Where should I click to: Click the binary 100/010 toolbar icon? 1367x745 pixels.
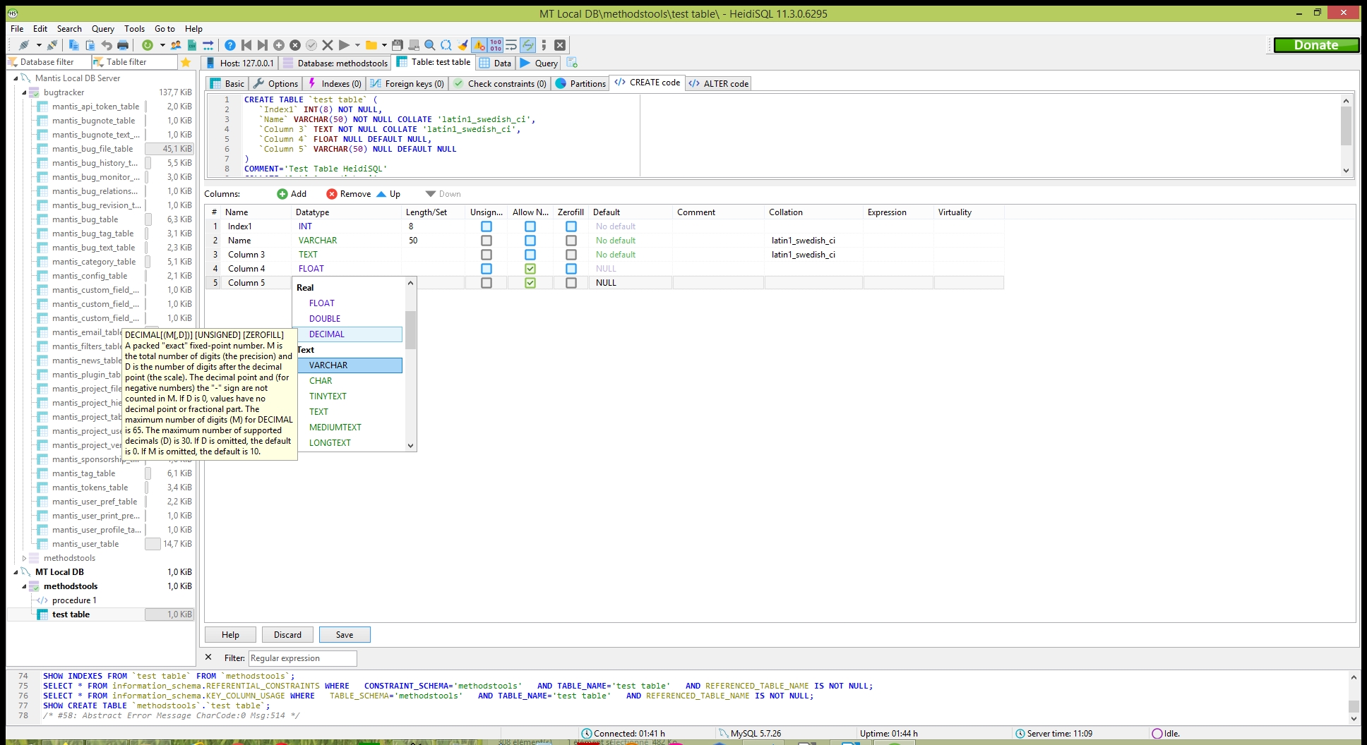[496, 45]
